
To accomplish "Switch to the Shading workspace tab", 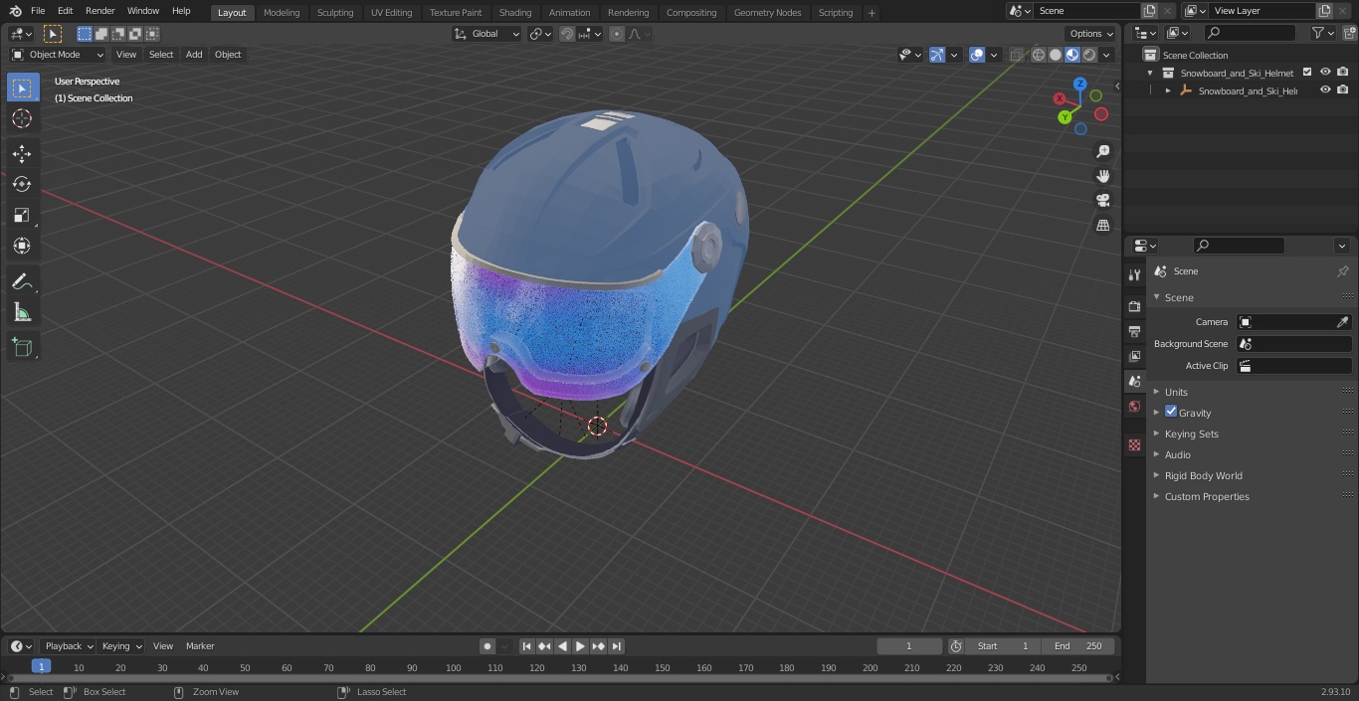I will click(x=515, y=12).
